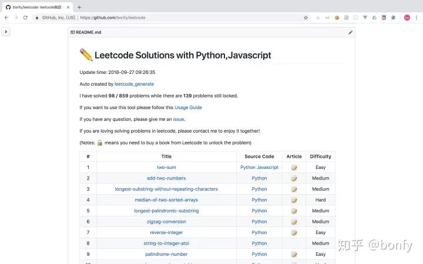This screenshot has height=264, width=423.
Task: Click the Difficulty column header
Action: coord(321,157)
